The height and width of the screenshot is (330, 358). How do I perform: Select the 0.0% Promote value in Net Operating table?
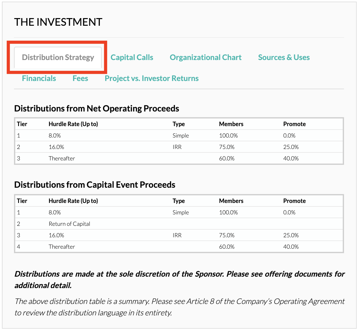click(x=289, y=136)
